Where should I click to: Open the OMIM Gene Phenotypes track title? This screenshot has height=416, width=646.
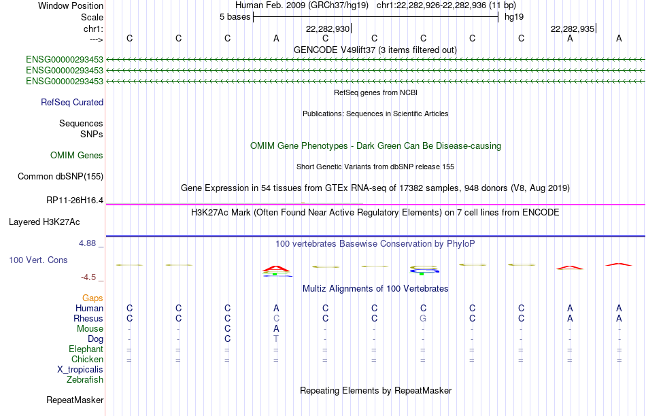375,146
